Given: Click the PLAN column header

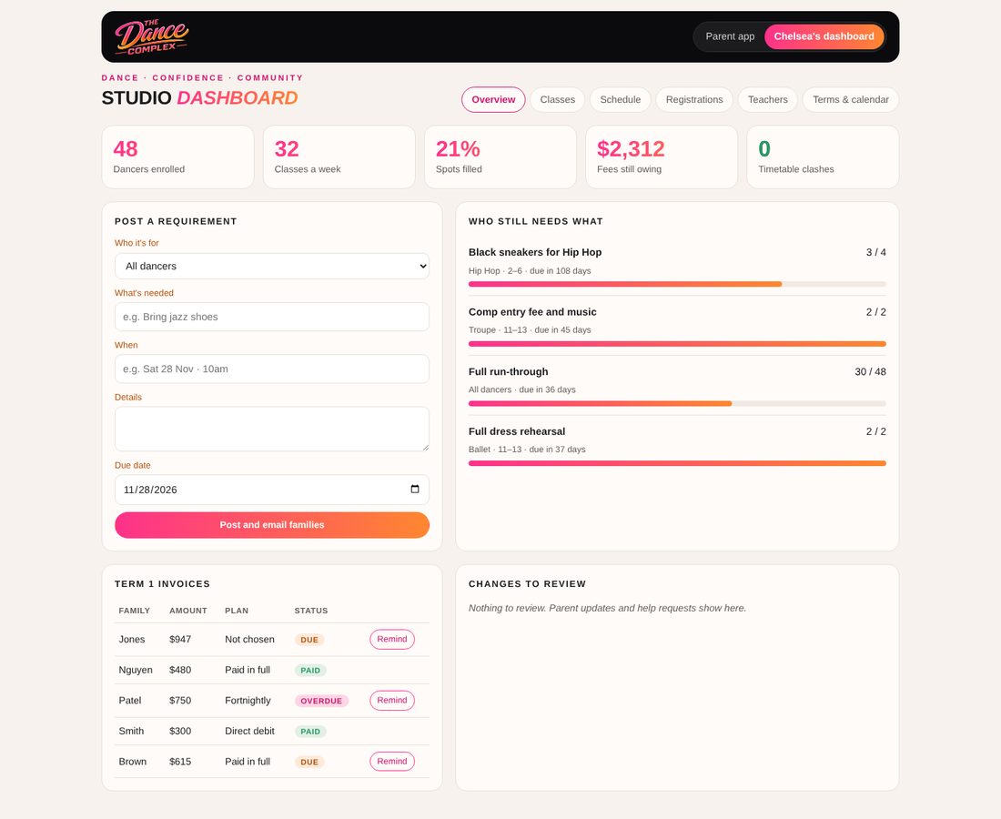Looking at the screenshot, I should (x=237, y=611).
